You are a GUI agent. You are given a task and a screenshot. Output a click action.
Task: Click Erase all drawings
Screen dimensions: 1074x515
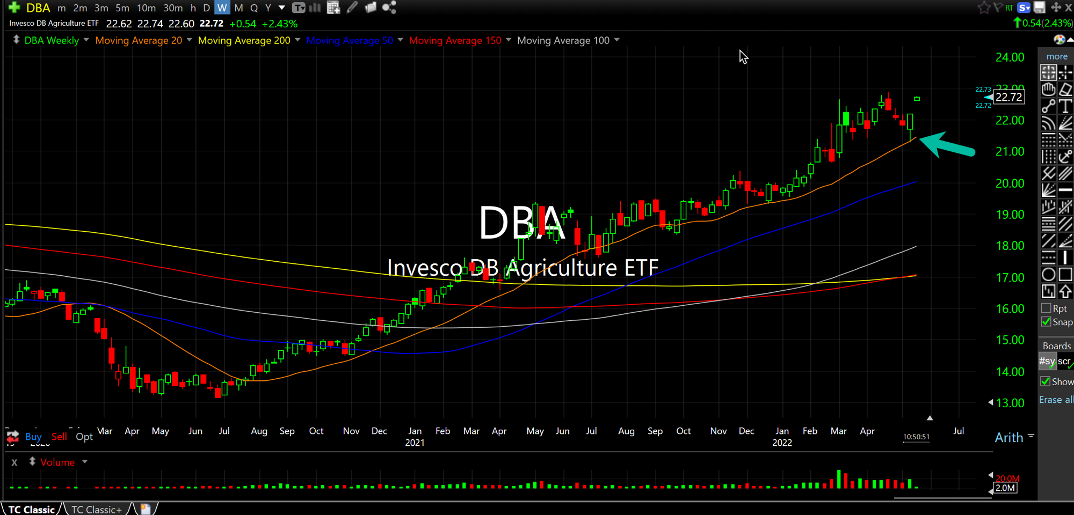click(x=1056, y=400)
